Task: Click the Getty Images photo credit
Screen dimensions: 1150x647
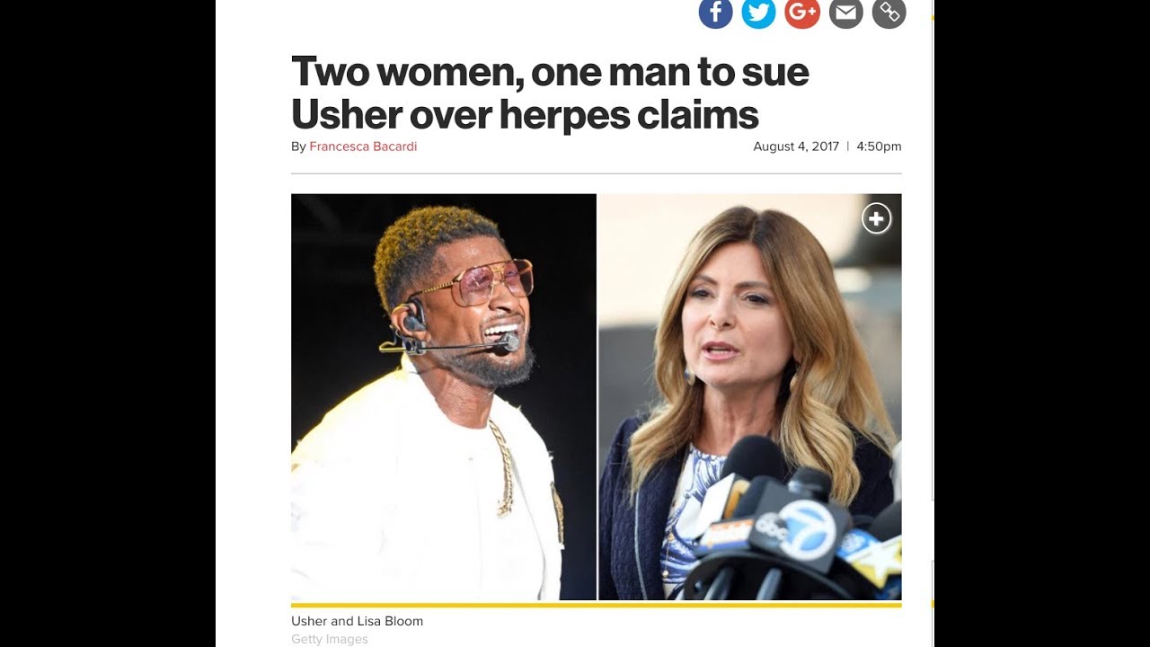Action: (329, 640)
